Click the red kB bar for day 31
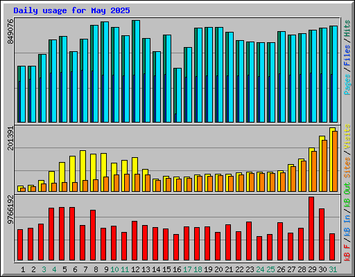Image resolution: width=355 pixels, height=277 pixels. (332, 247)
